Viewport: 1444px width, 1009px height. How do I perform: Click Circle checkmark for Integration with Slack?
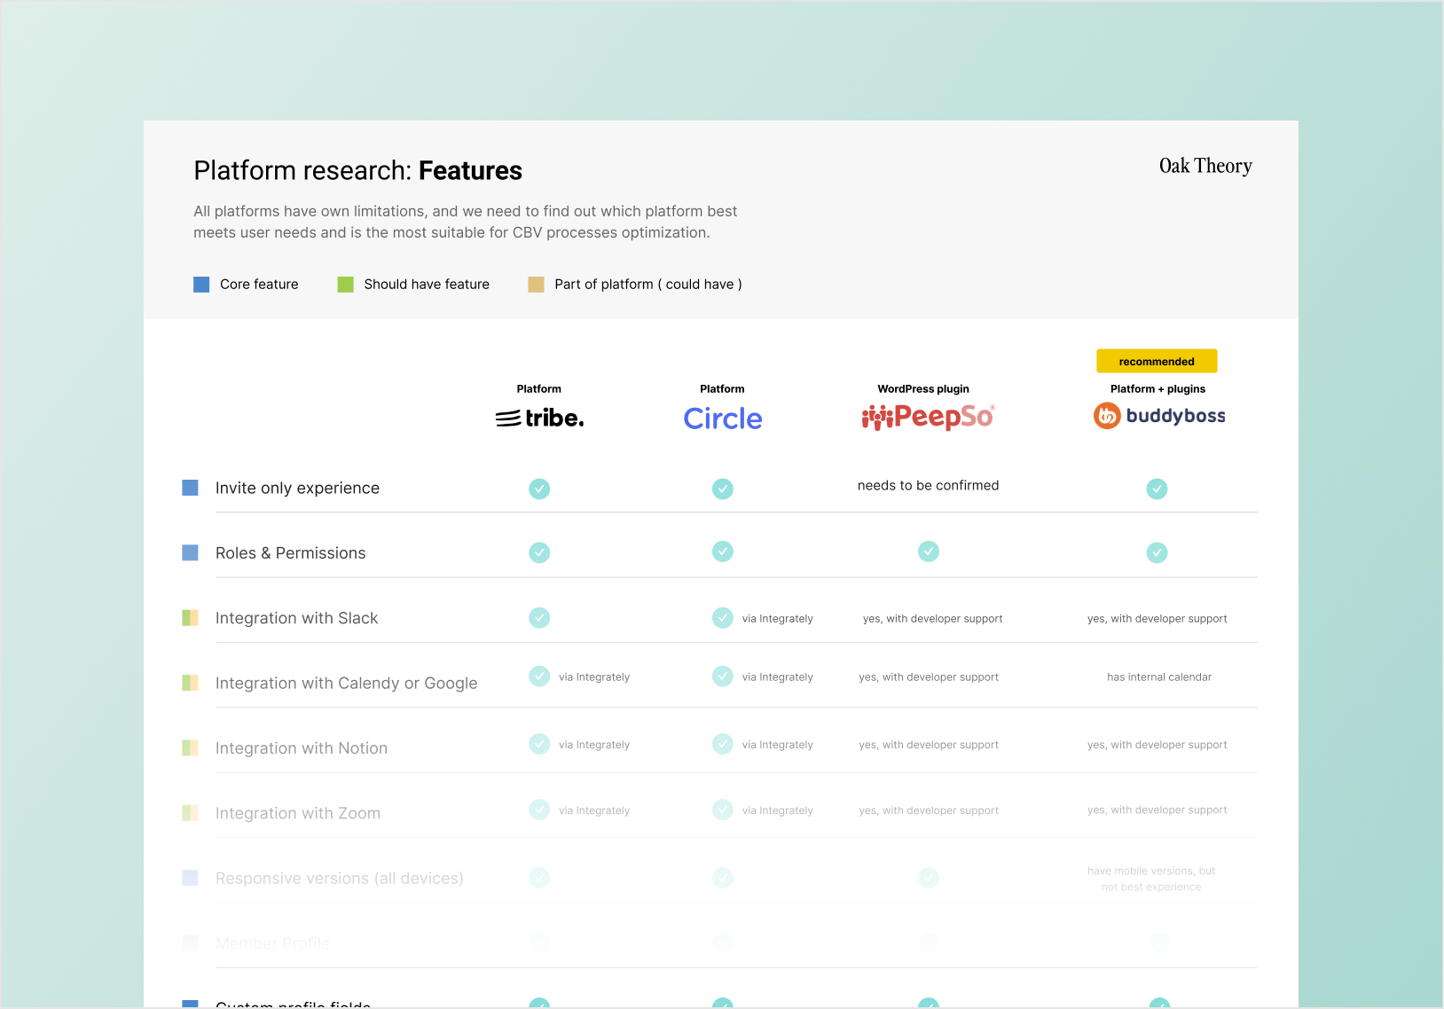pyautogui.click(x=723, y=617)
